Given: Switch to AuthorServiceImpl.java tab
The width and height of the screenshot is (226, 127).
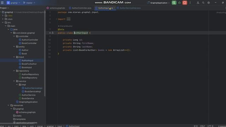Looking at the screenshot, I should coord(129,8).
